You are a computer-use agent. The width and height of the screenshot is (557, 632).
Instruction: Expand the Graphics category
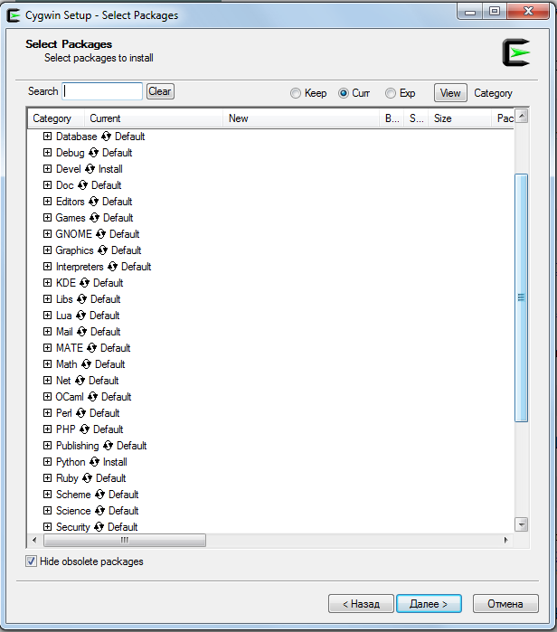pos(48,250)
